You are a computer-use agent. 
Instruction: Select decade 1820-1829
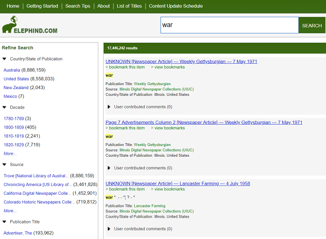pos(14,145)
